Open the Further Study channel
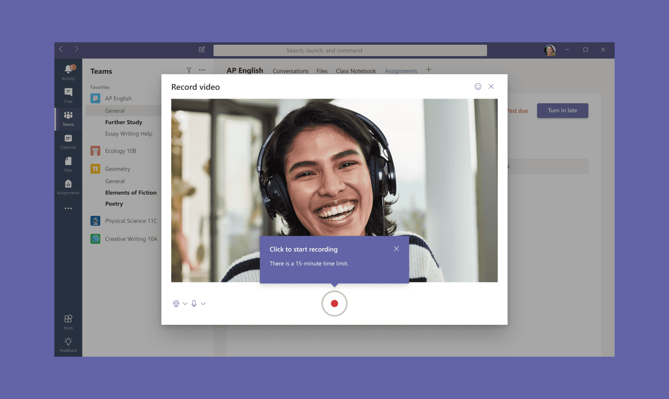669x399 pixels. (x=123, y=122)
